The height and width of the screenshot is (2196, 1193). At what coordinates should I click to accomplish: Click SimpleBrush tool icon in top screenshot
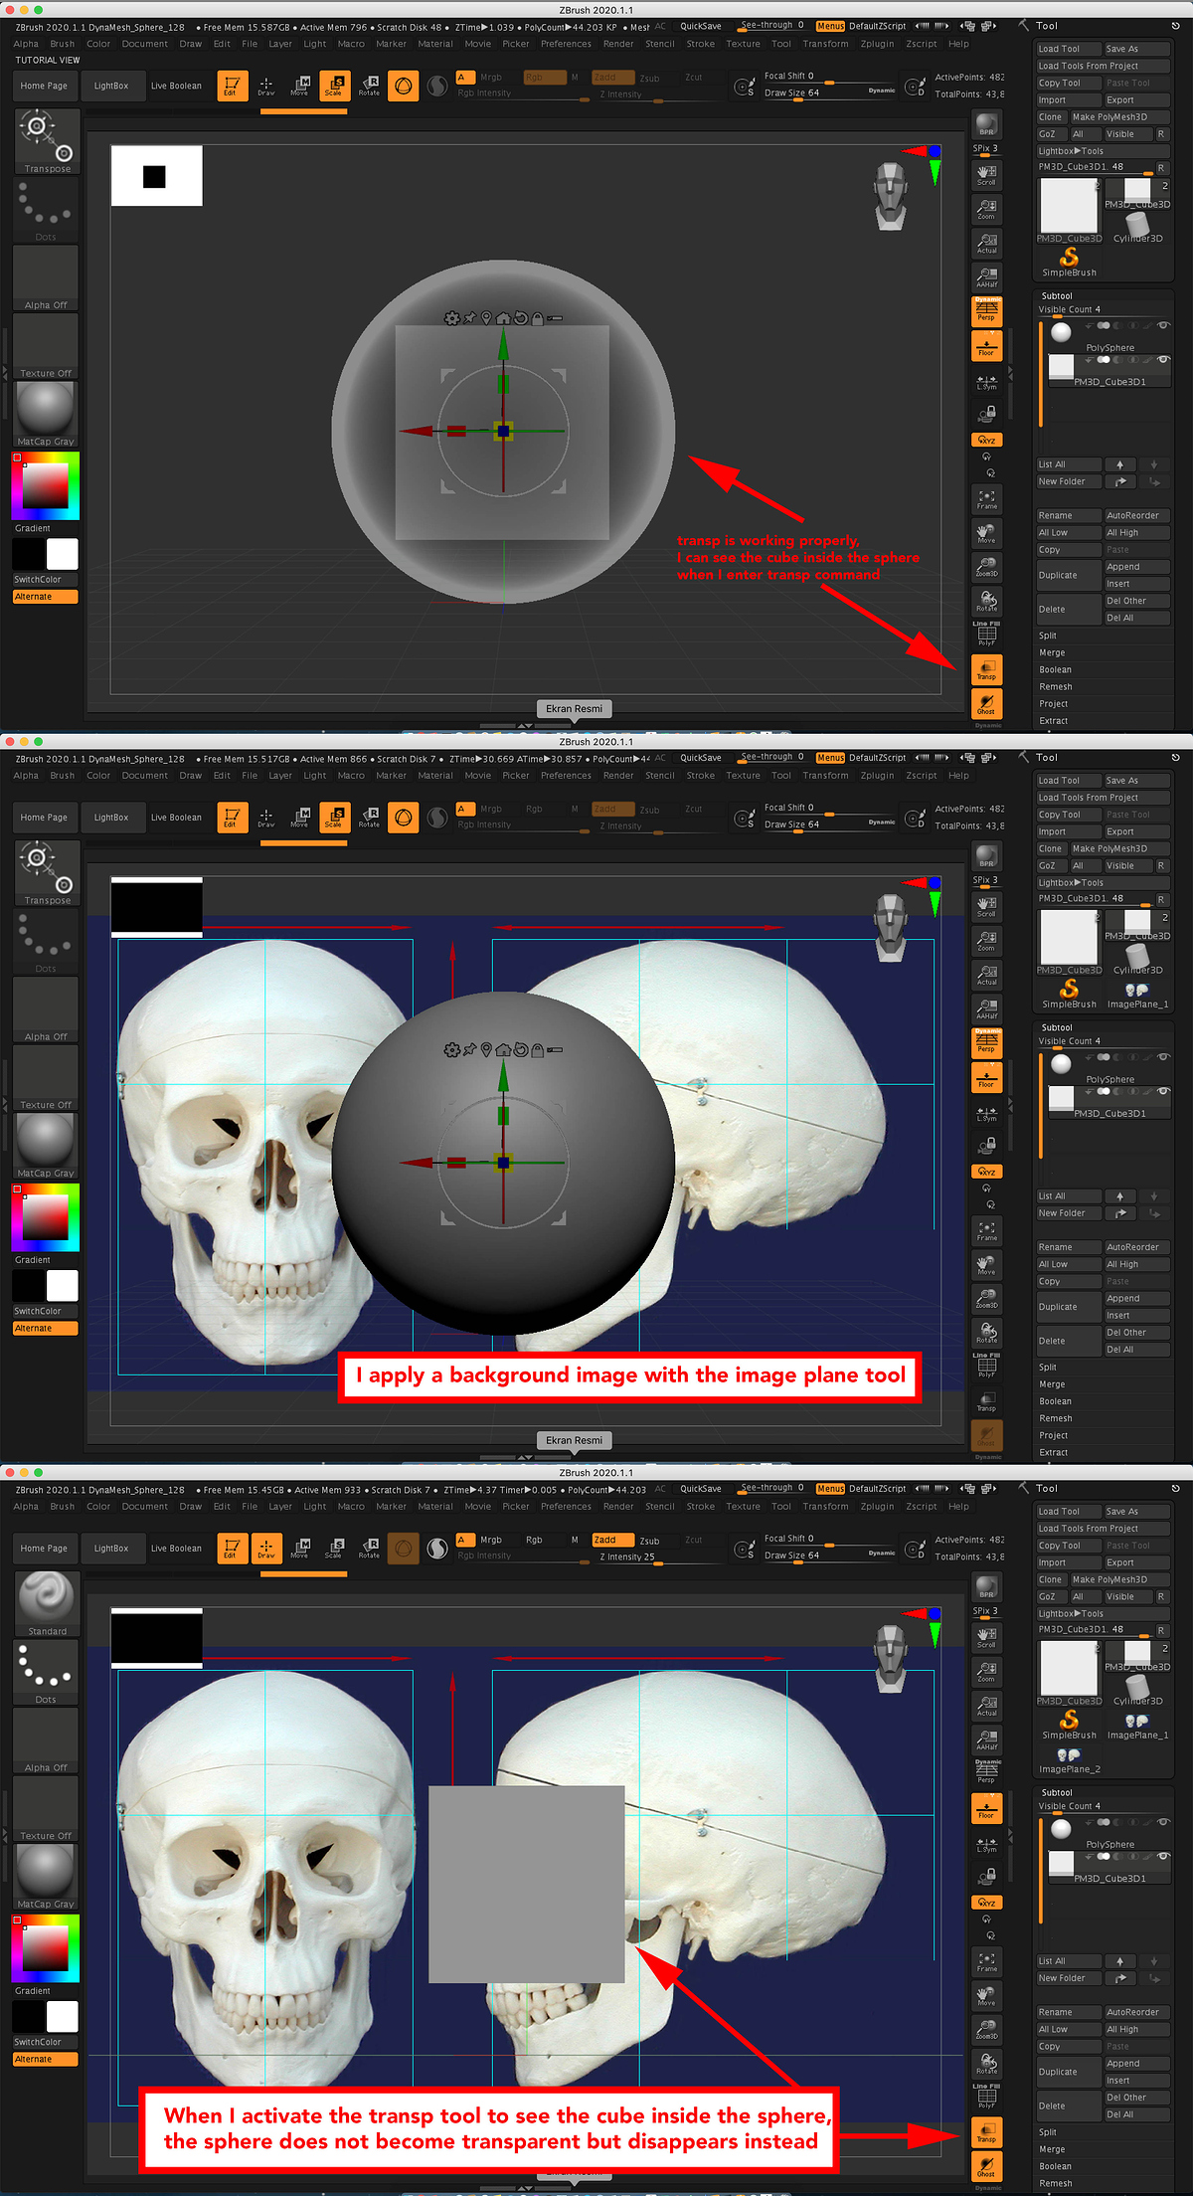click(x=1069, y=263)
